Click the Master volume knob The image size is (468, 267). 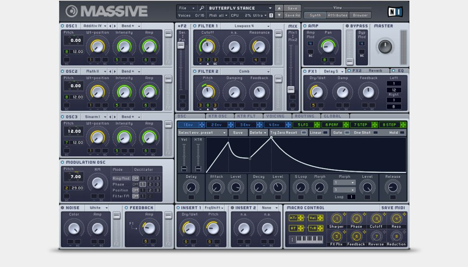384,46
